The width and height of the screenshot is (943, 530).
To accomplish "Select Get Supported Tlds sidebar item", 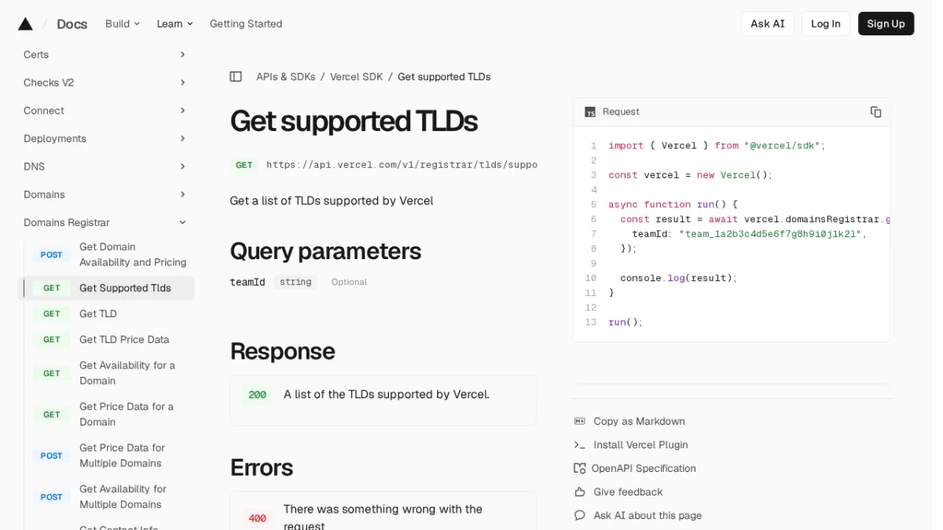I will coord(106,288).
